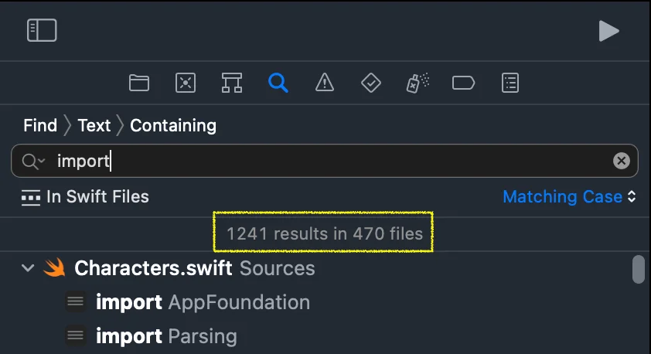Open the Project navigator folder icon

[139, 83]
